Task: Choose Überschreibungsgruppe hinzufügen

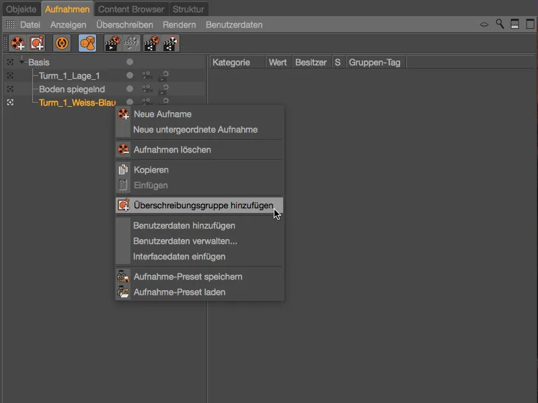Action: pos(200,206)
